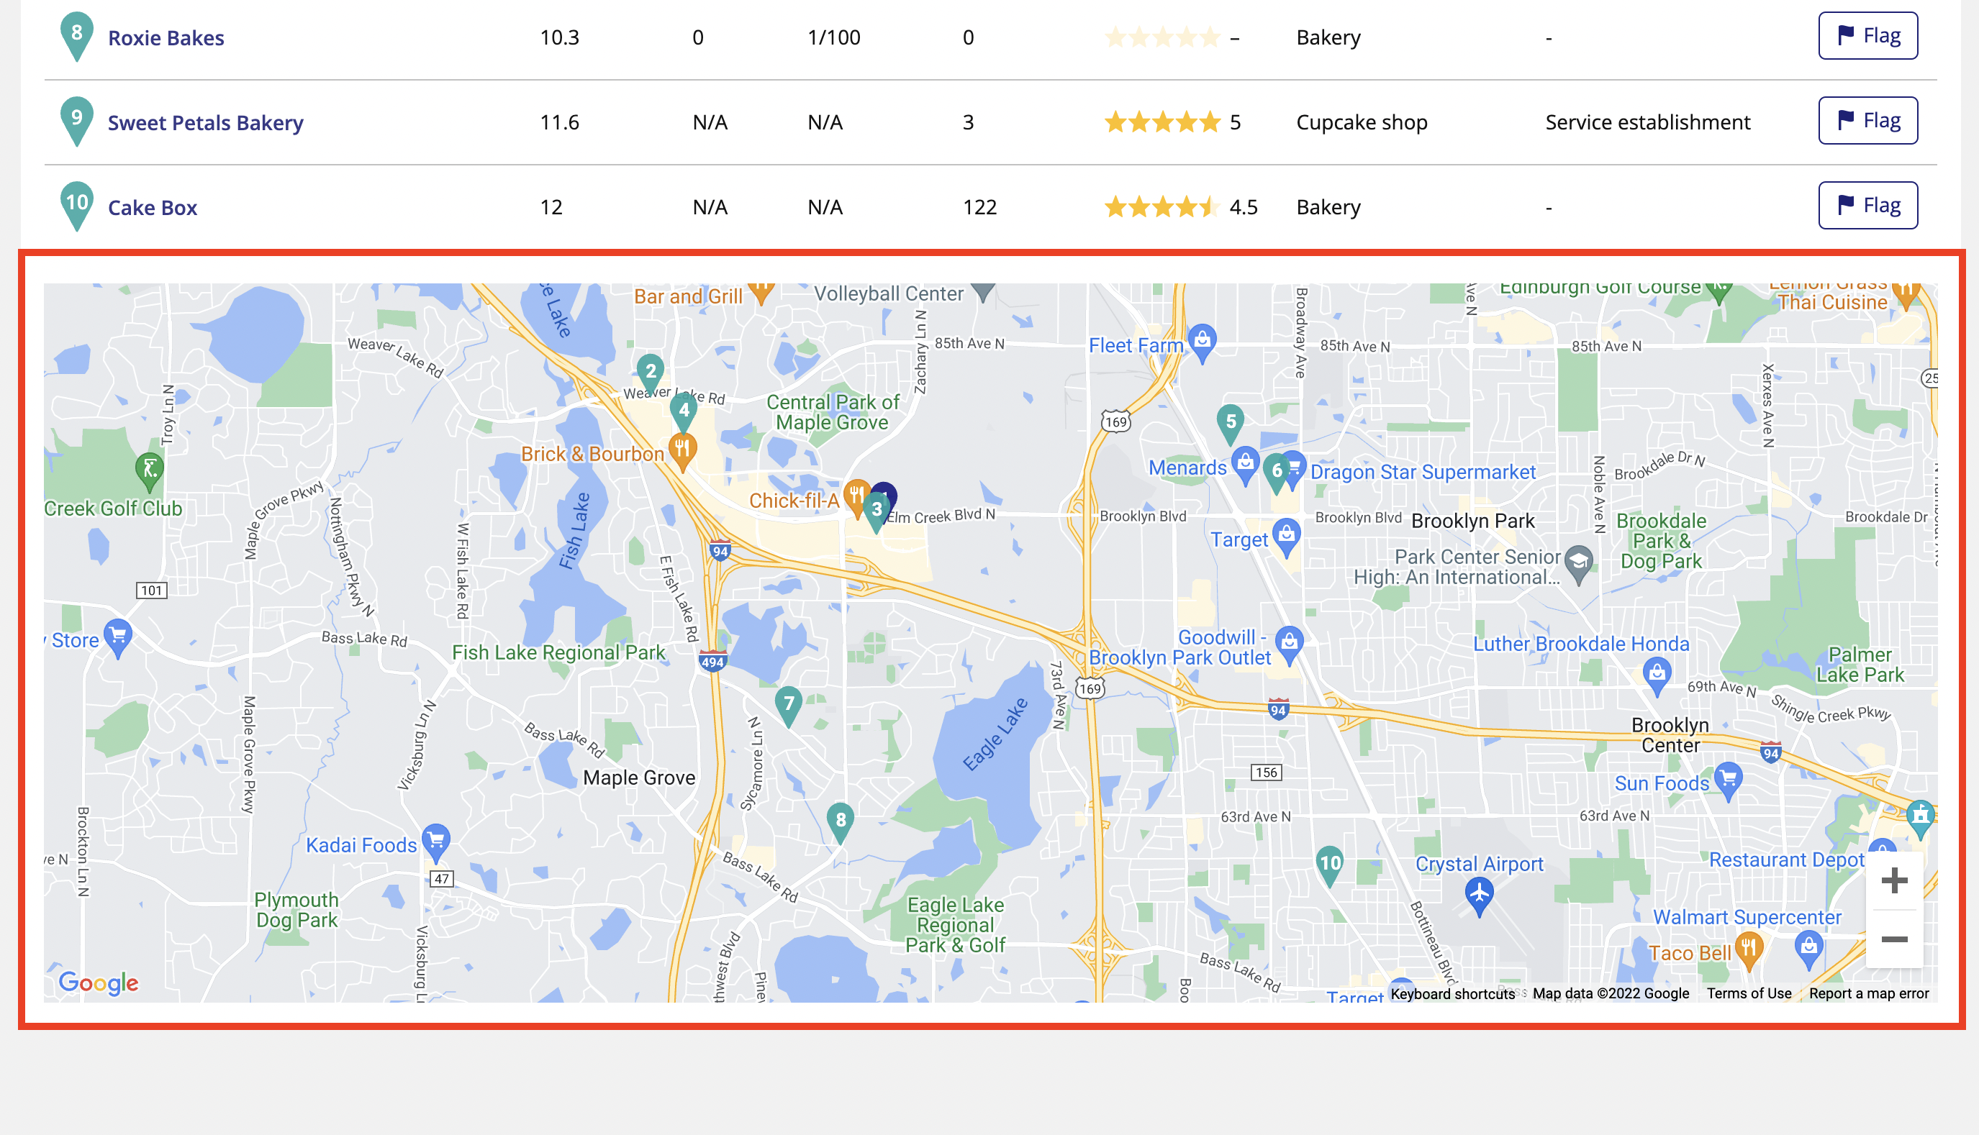Click the Menards shopping icon

1245,465
